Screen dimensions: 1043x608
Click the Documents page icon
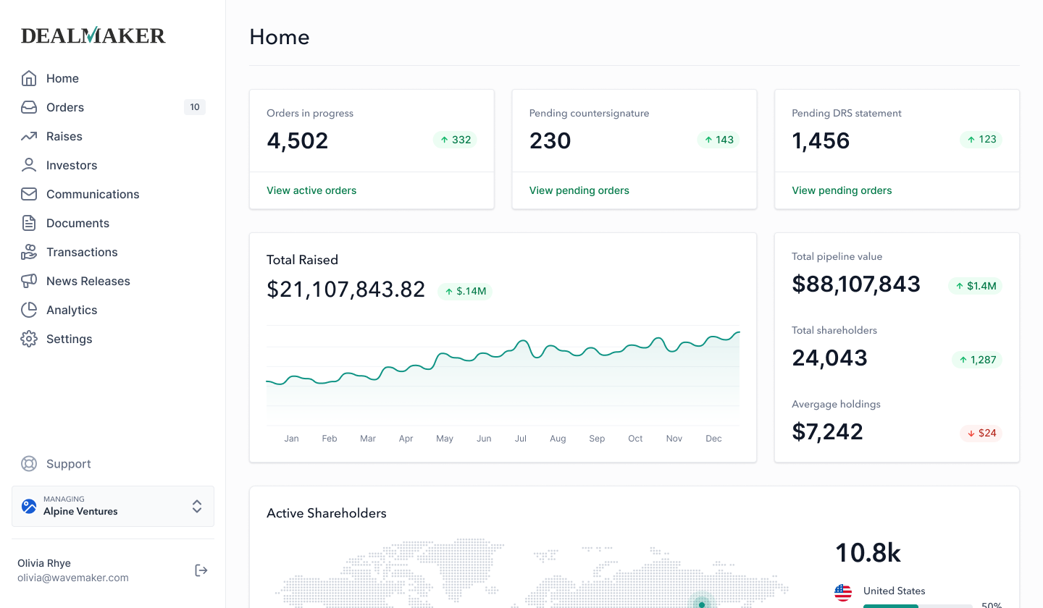coord(29,223)
